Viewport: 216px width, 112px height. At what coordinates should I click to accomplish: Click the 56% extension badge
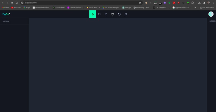[155, 3]
